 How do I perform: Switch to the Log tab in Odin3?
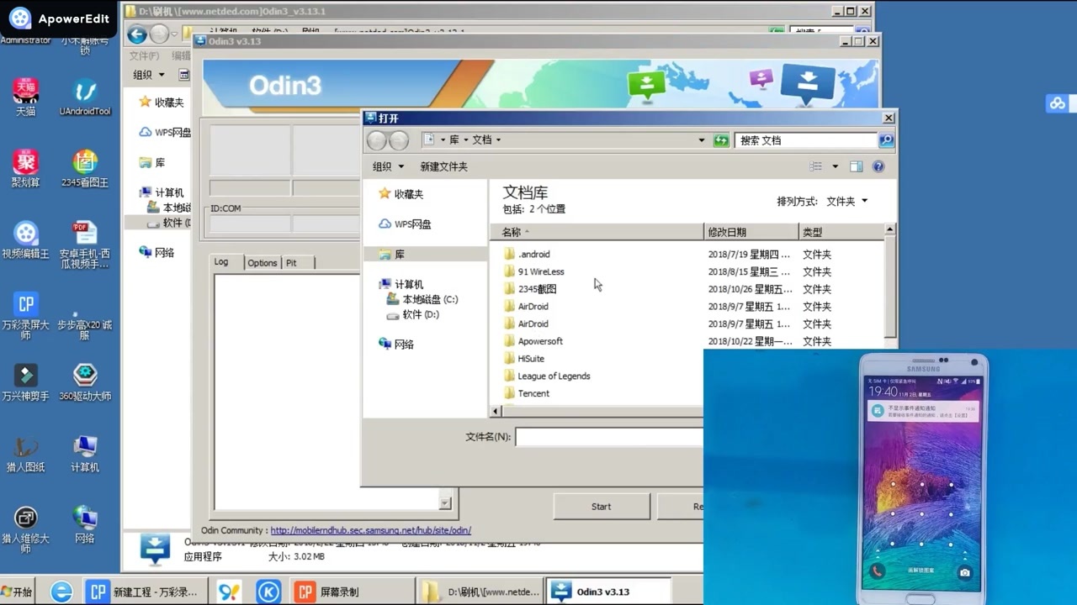point(221,262)
